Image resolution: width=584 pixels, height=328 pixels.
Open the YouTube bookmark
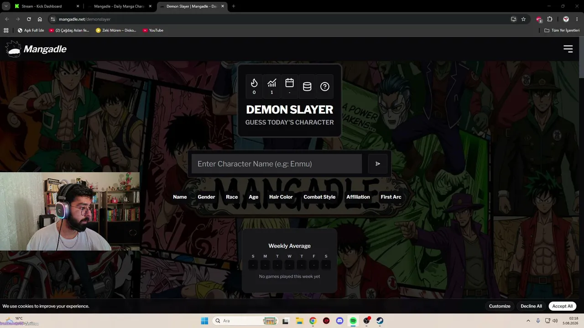tap(153, 30)
